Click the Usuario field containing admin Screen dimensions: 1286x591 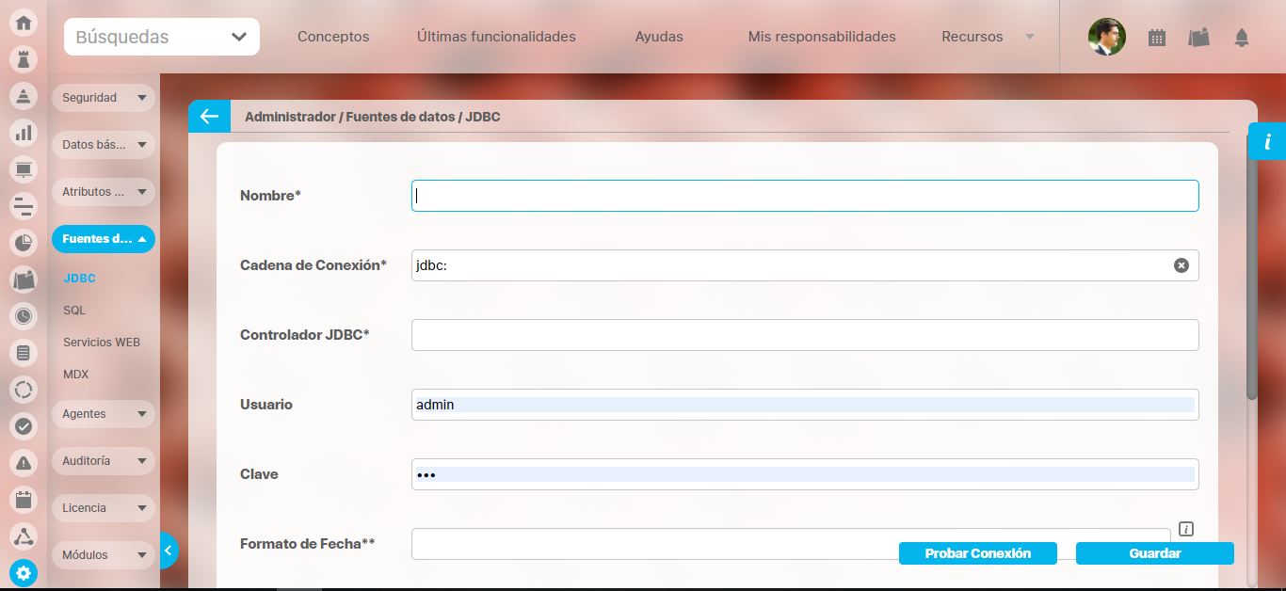click(x=805, y=405)
